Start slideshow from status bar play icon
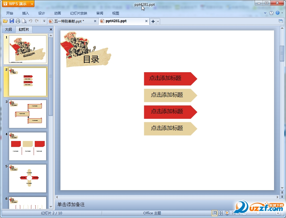Image resolution: width=286 pixels, height=218 pixels. [227, 213]
